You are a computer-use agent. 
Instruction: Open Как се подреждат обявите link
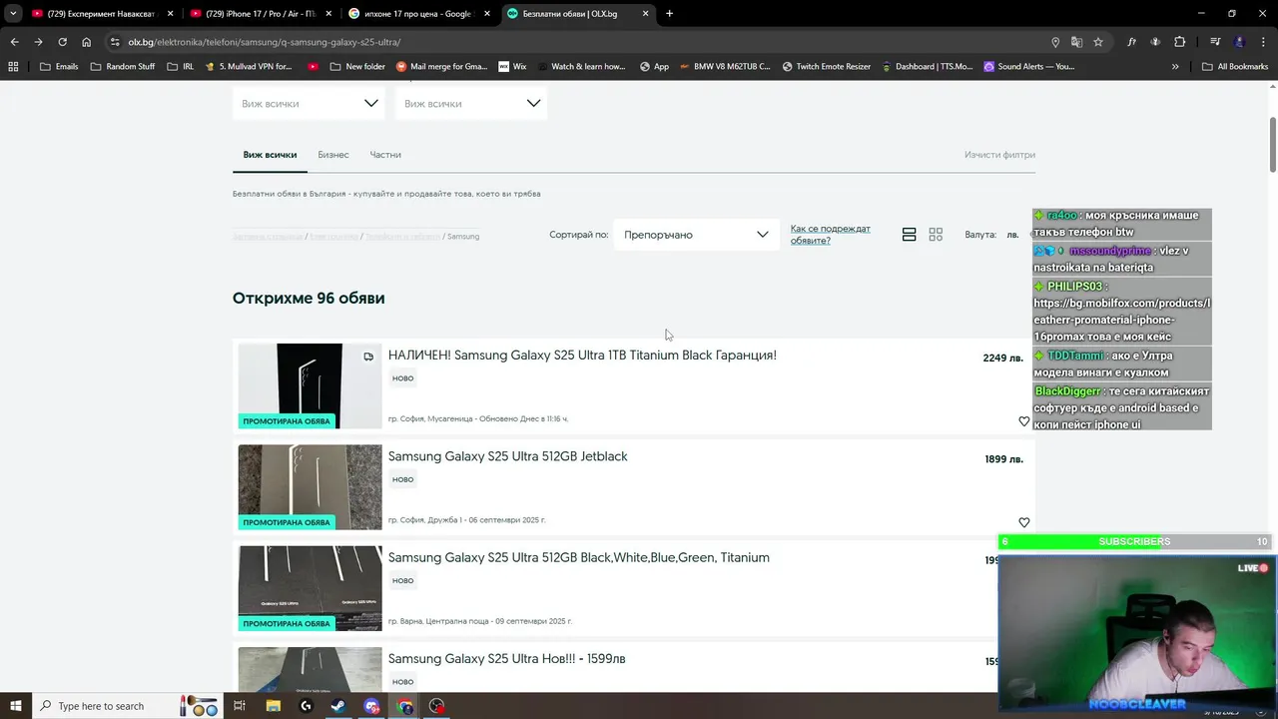pyautogui.click(x=831, y=235)
